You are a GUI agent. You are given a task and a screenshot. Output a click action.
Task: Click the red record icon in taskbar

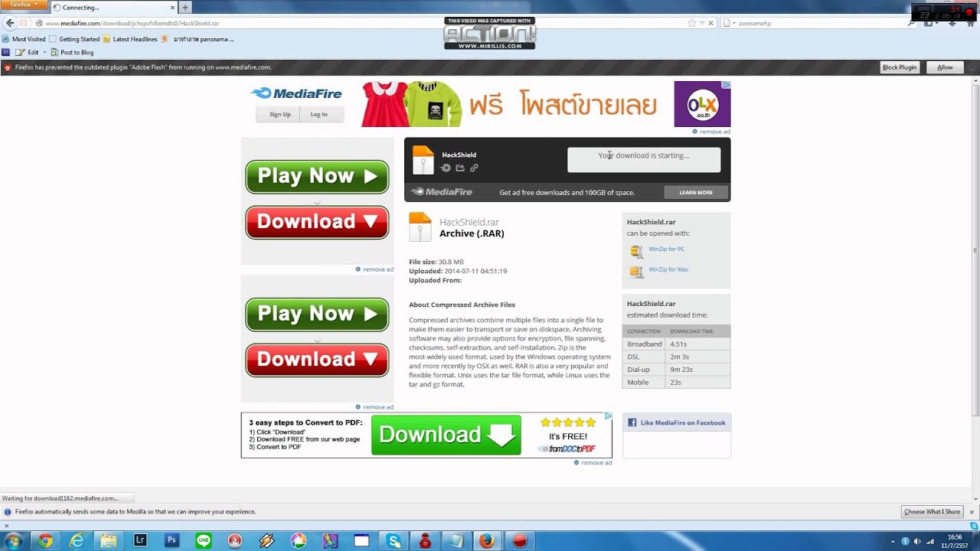(520, 541)
